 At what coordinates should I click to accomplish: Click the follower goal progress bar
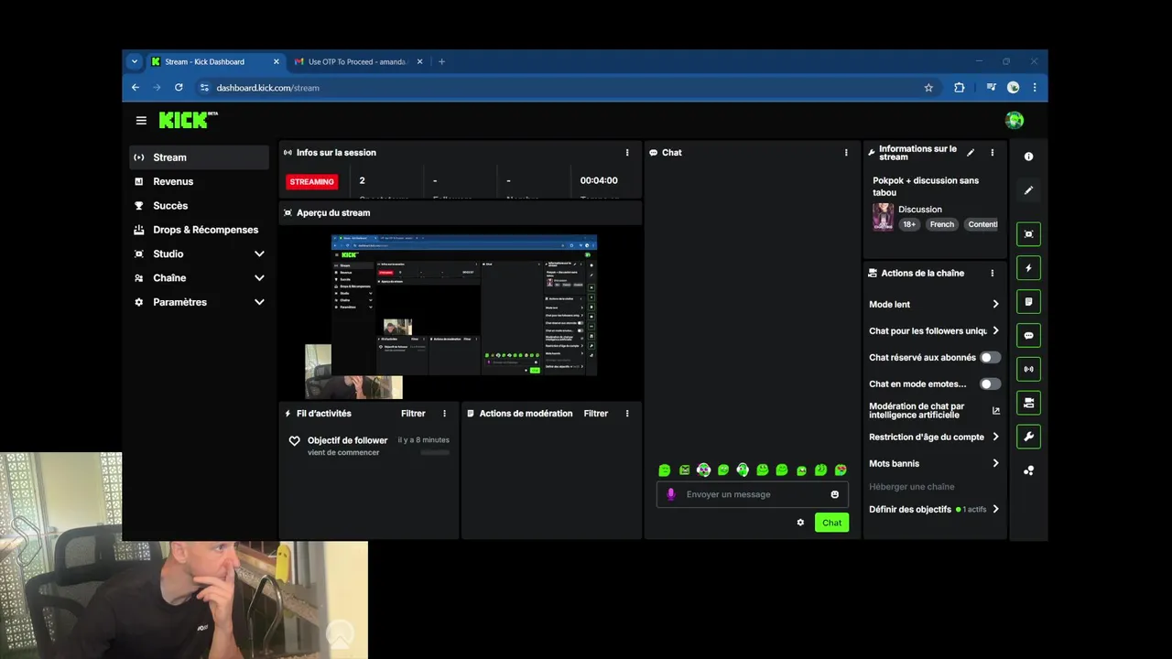click(435, 452)
